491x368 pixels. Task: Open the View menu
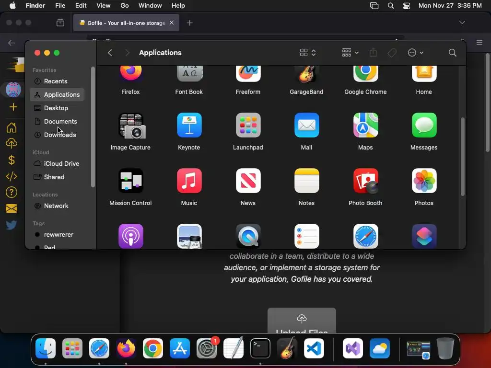pyautogui.click(x=104, y=6)
